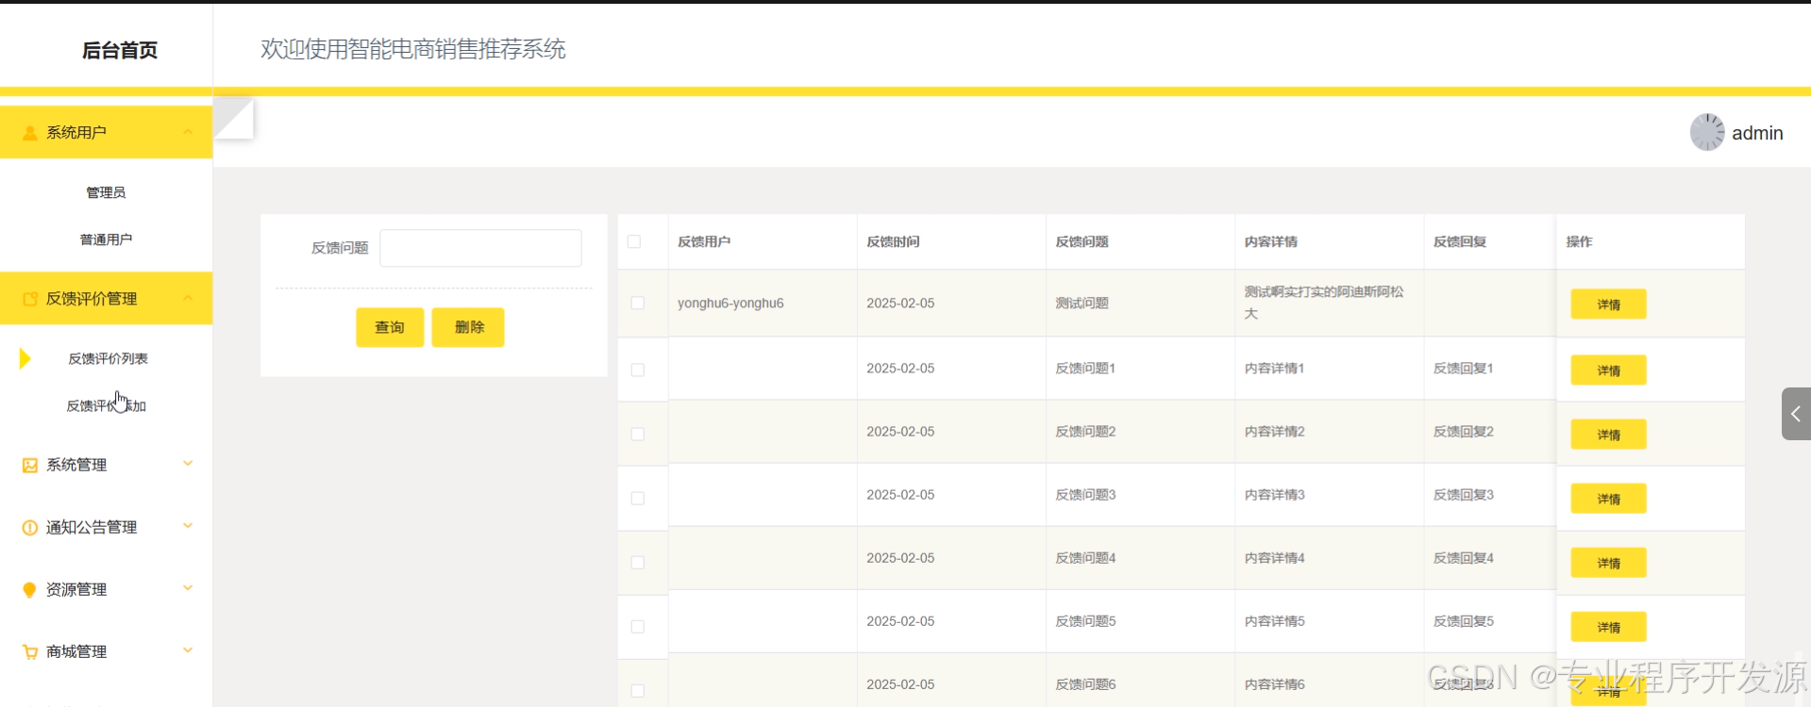1811x707 pixels.
Task: Expand the 系统管理 chevron
Action: tap(188, 464)
